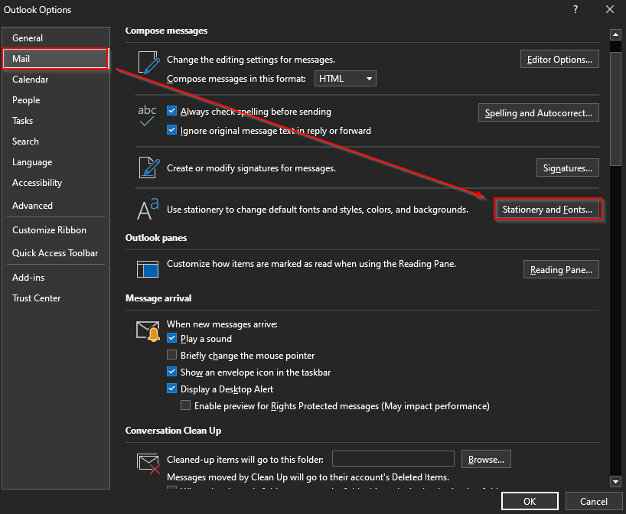626x514 pixels.
Task: Click the stationery fonts Aa icon
Action: pos(147,209)
